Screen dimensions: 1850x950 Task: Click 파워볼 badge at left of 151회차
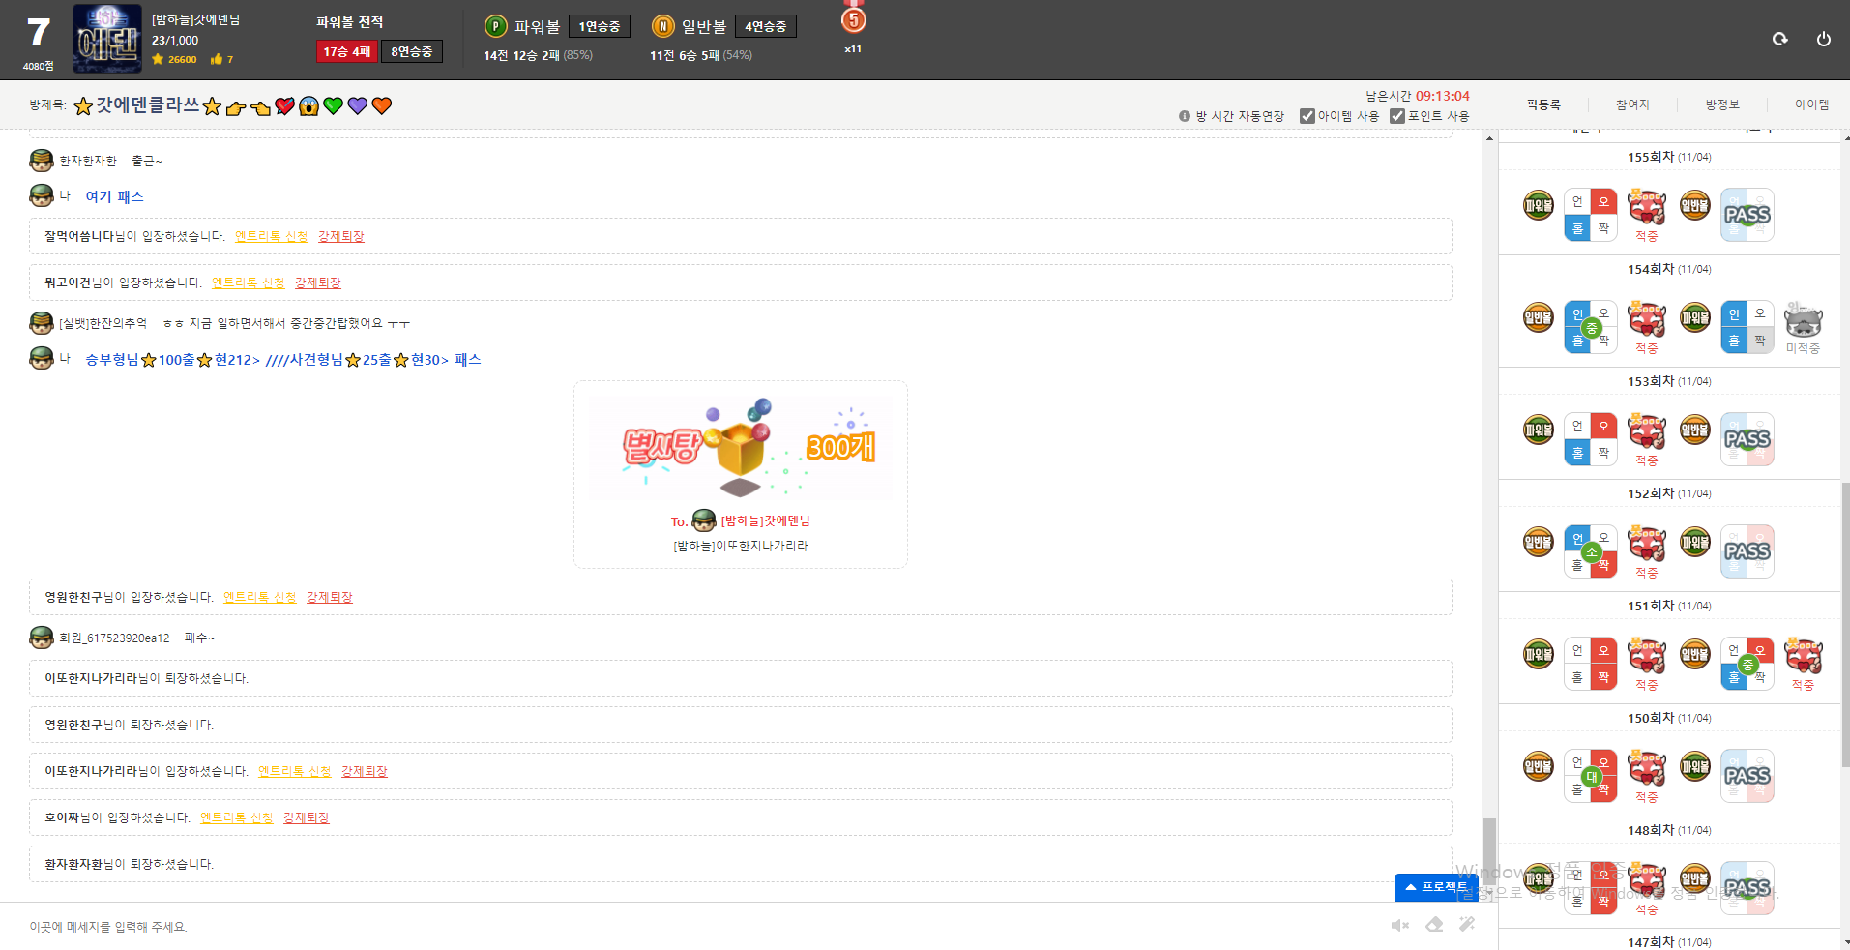(x=1539, y=654)
